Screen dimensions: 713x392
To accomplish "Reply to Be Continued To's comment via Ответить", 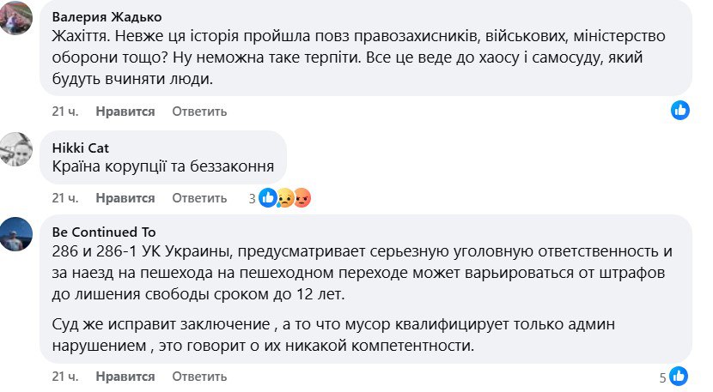I will 199,377.
